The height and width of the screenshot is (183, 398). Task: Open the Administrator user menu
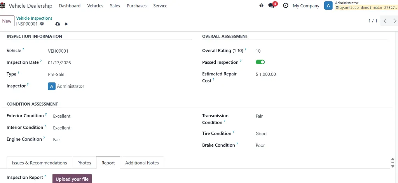[x=361, y=5]
